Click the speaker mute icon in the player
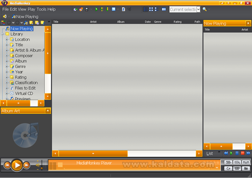The image size is (252, 178). pos(38,165)
